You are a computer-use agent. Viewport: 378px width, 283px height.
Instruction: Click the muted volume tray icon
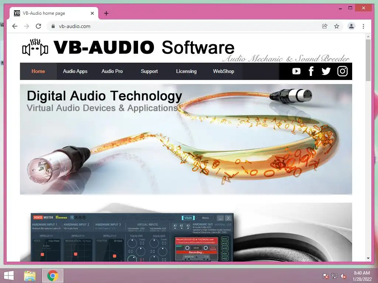click(x=343, y=276)
